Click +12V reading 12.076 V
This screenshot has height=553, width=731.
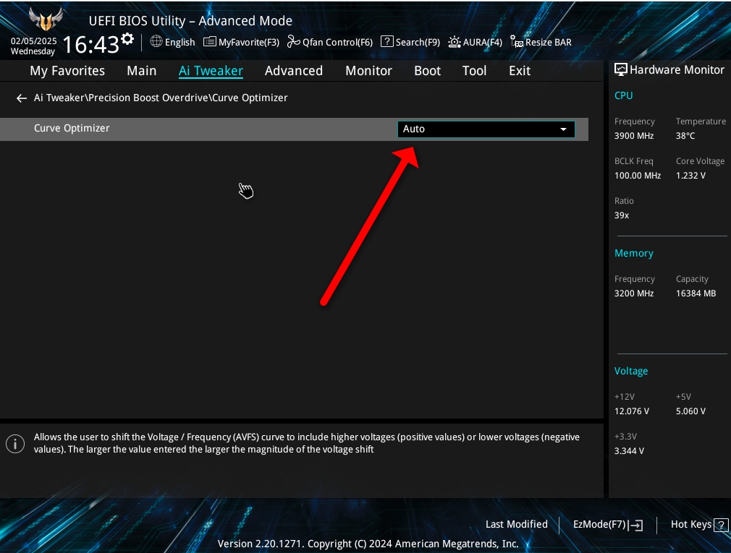tap(632, 411)
